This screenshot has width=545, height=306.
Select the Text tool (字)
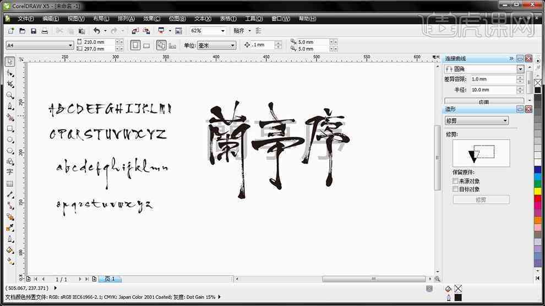pyautogui.click(x=10, y=172)
